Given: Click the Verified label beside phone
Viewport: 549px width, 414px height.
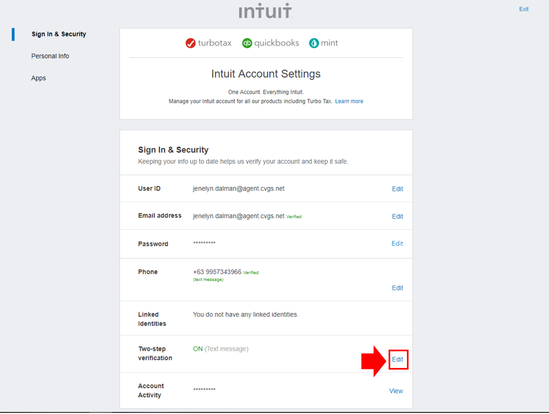Looking at the screenshot, I should [251, 272].
